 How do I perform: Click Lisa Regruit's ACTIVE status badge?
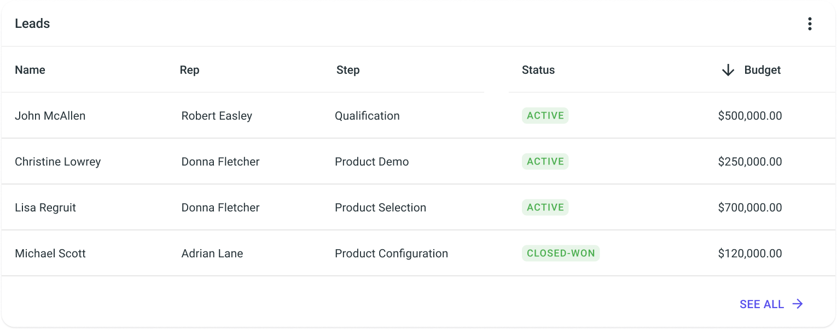pyautogui.click(x=545, y=208)
